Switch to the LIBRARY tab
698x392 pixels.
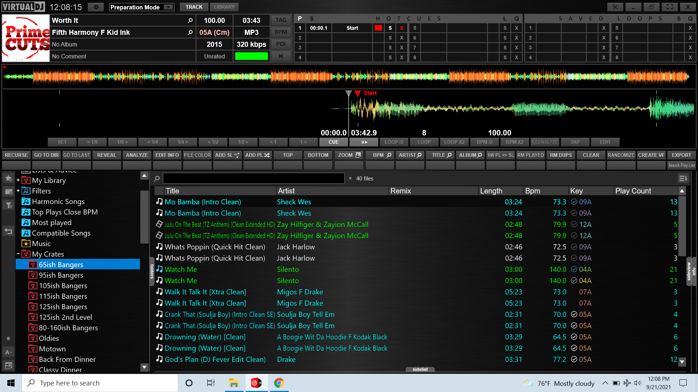(224, 7)
